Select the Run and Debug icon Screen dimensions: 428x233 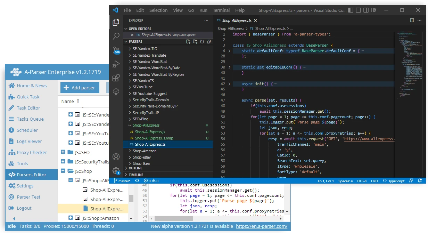click(116, 64)
